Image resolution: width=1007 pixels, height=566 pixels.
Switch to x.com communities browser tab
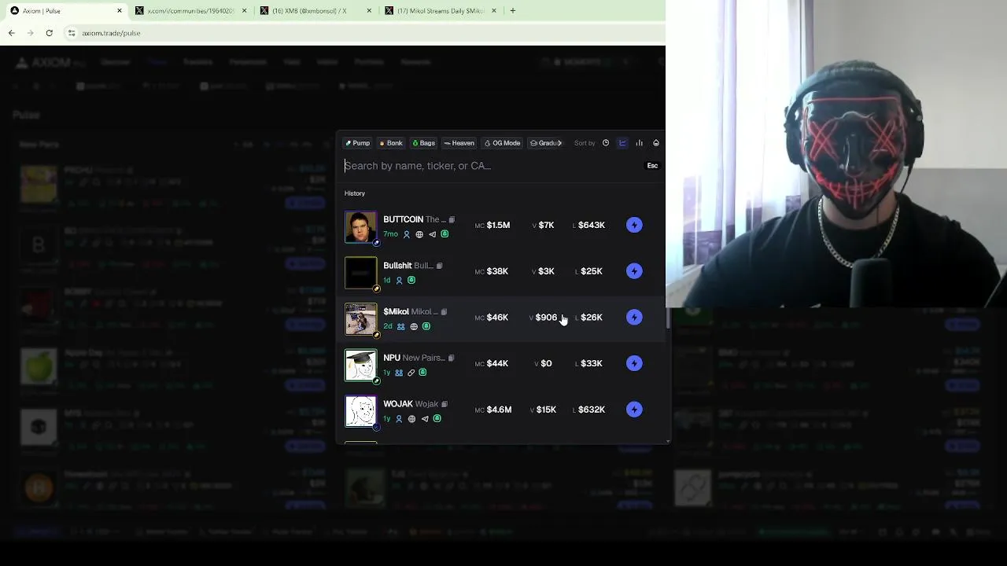190,11
